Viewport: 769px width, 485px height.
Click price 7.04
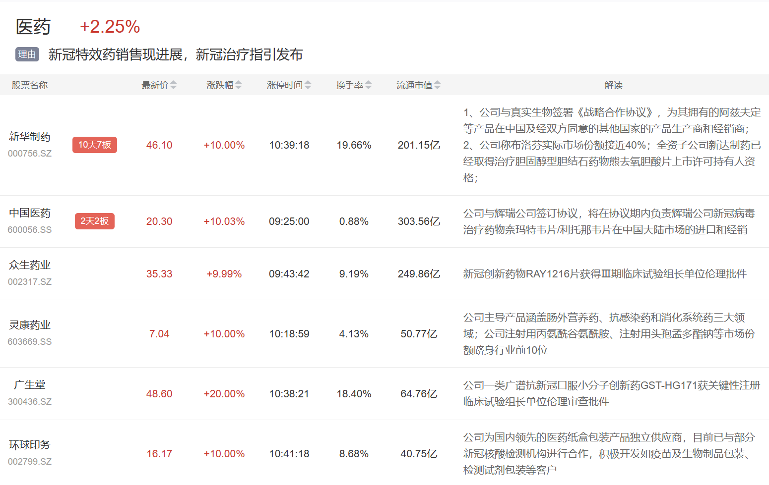pyautogui.click(x=159, y=334)
